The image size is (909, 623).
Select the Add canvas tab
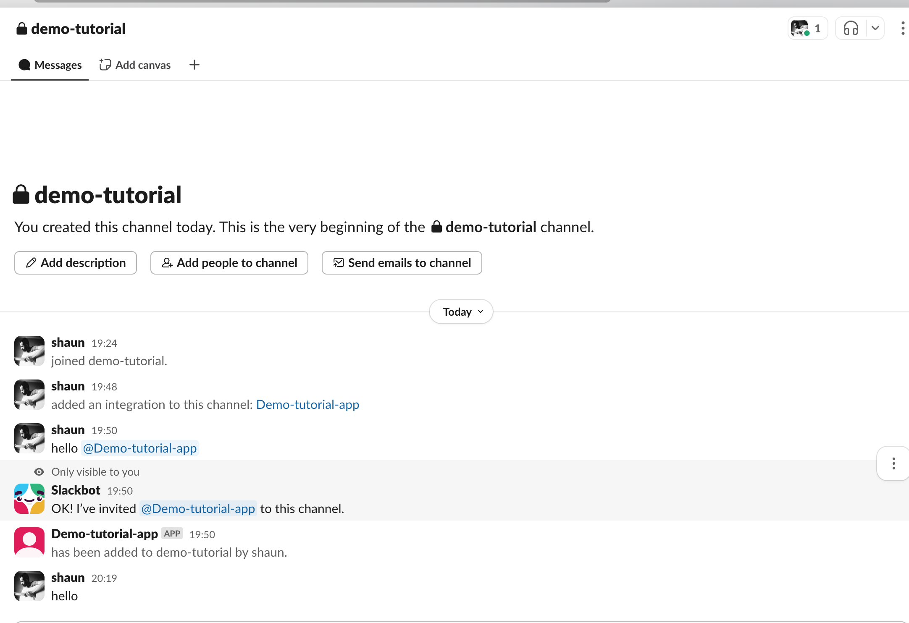coord(135,65)
